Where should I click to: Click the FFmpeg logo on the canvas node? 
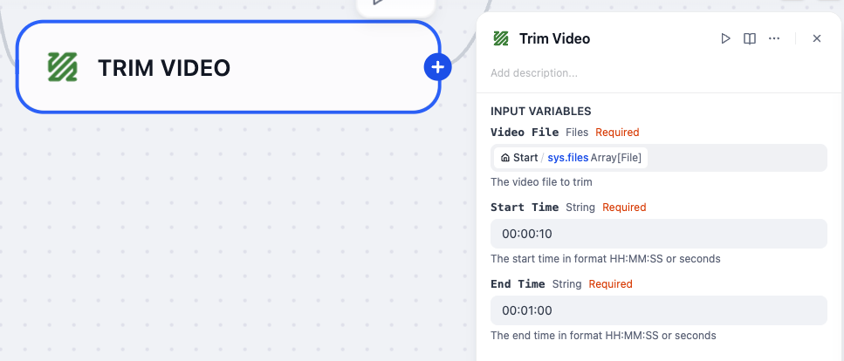click(63, 67)
